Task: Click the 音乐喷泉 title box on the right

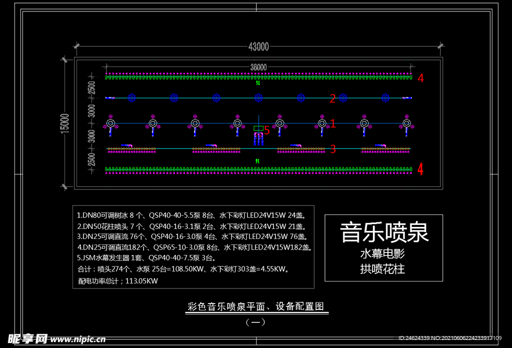Action: point(384,231)
